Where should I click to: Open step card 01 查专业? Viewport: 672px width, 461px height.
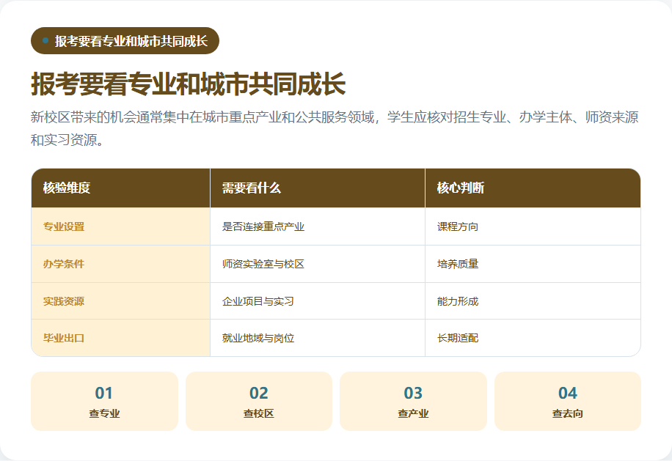(104, 401)
